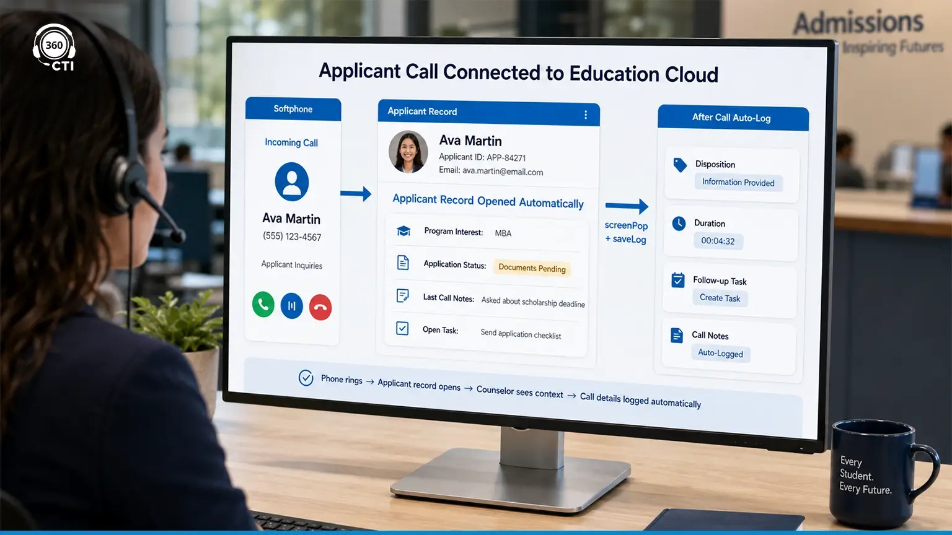Click Ava Martin's name in Applicant Record
The image size is (952, 535).
pyautogui.click(x=470, y=141)
